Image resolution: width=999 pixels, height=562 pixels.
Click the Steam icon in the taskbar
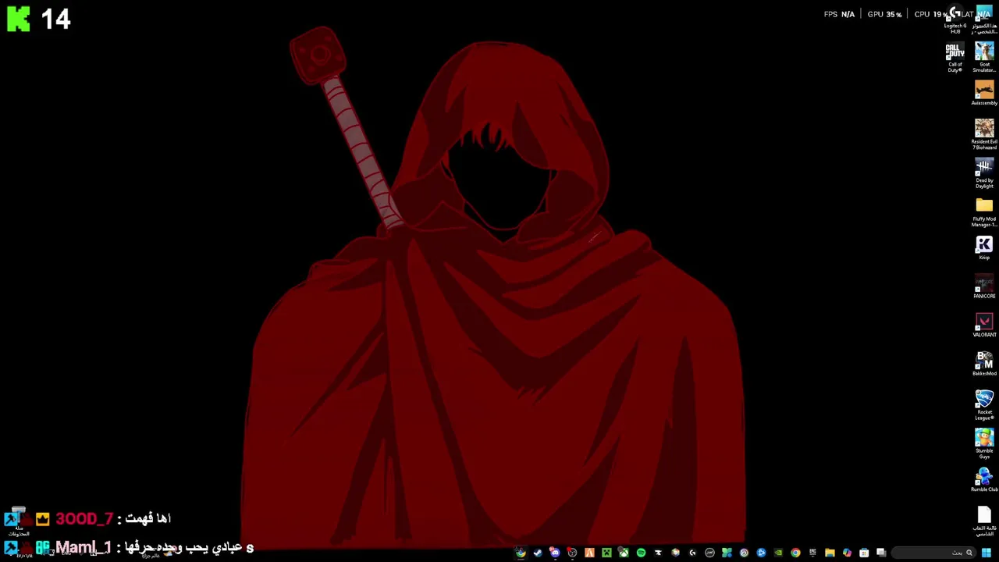pos(538,553)
